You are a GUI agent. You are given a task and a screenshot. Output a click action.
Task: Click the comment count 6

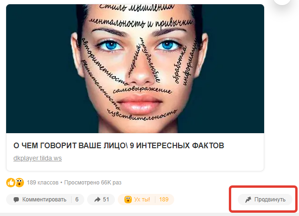tap(77, 200)
